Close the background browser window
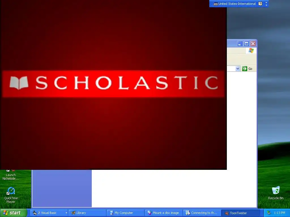Viewport: 290px width, 217px height. pos(253,44)
